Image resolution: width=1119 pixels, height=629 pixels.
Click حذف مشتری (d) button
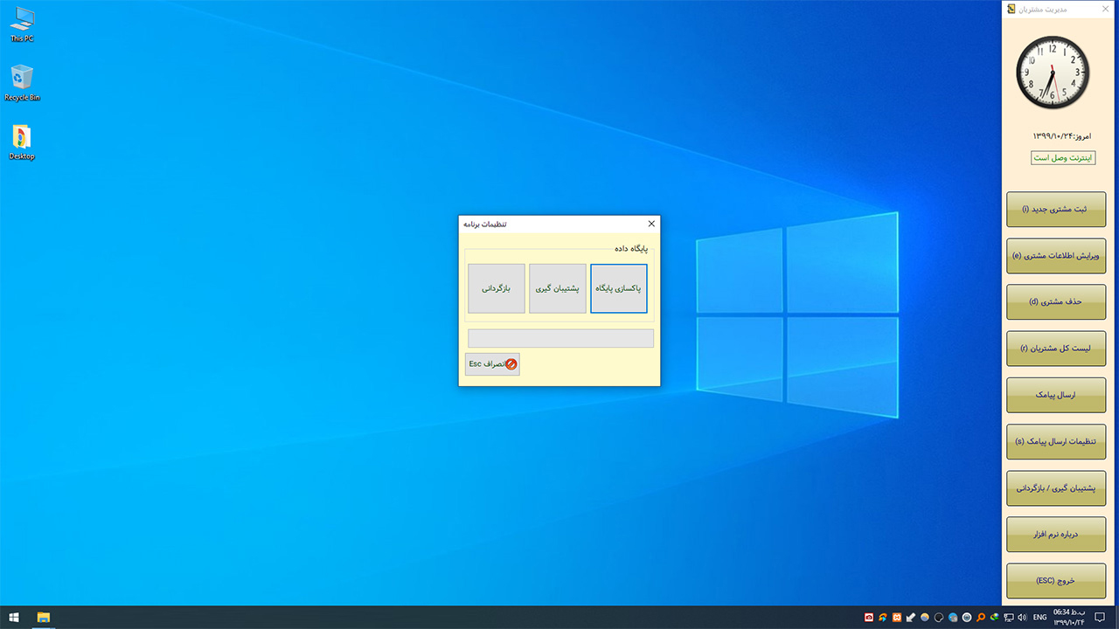coord(1056,302)
